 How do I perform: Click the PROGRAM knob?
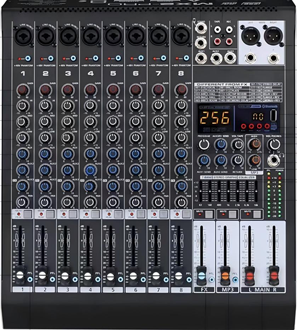point(204,145)
